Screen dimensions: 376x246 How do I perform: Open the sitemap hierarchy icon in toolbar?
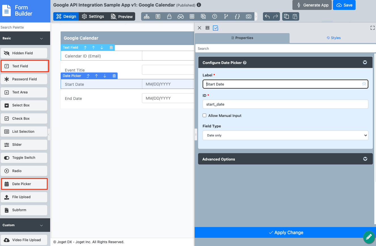point(146,16)
